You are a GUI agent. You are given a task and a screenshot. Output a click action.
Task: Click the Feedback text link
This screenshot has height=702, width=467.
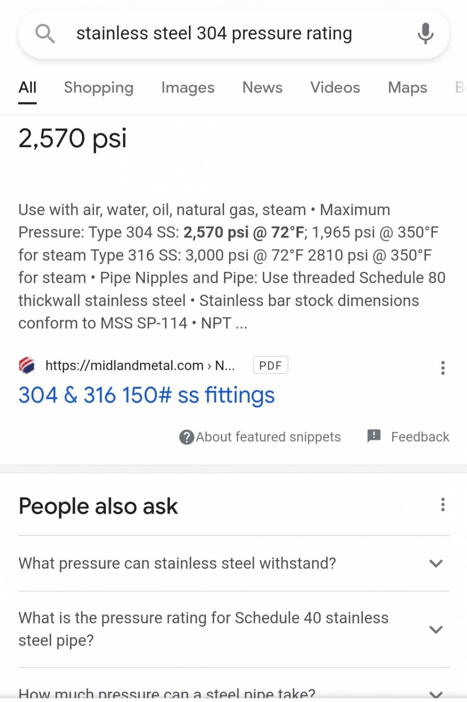click(420, 437)
